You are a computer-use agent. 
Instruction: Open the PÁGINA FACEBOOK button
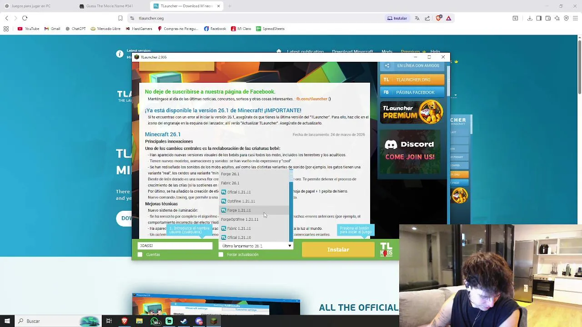412,92
